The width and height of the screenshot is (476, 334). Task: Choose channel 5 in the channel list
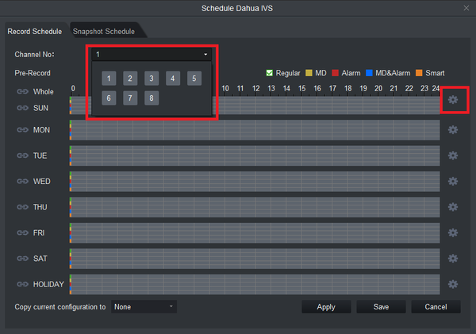tap(194, 79)
